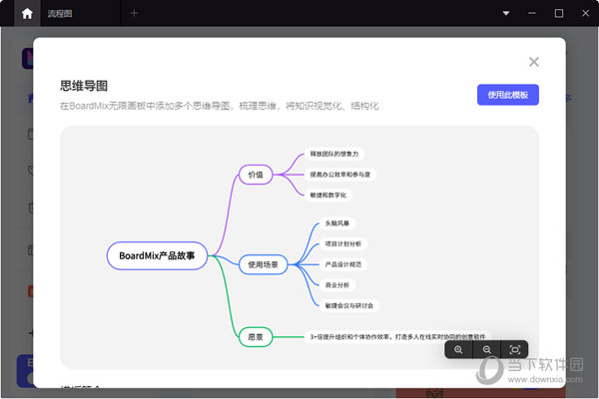Open the title bar dropdown arrow
599x399 pixels.
click(506, 13)
